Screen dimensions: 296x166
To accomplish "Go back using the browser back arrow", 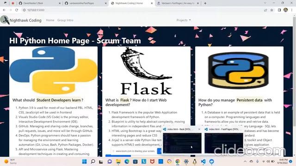I will click(4, 10).
